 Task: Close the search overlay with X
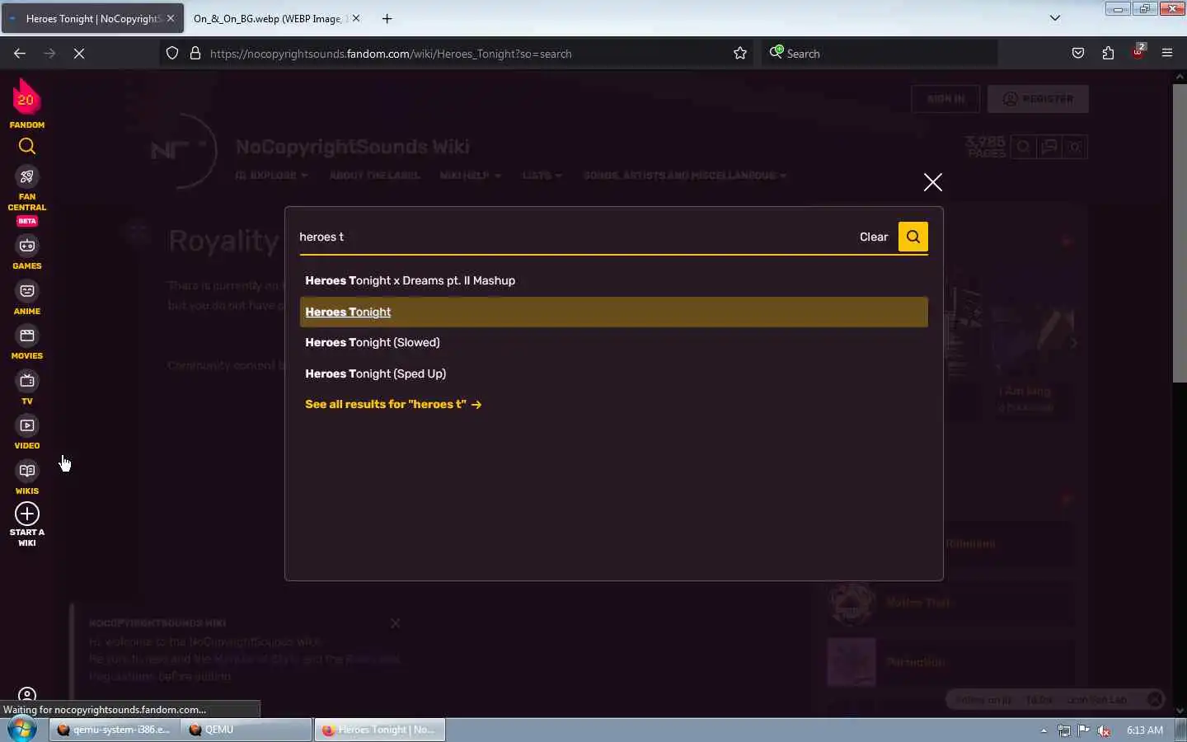[x=932, y=182]
